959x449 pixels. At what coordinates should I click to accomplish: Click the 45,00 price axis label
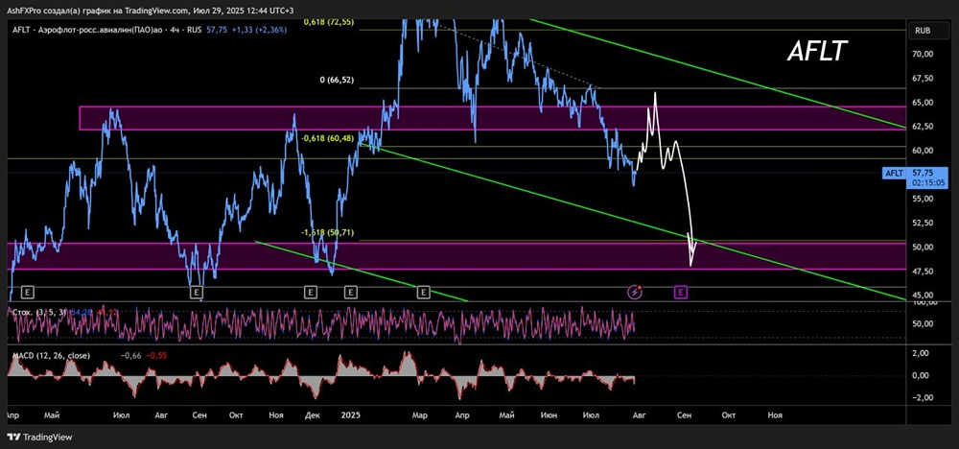pyautogui.click(x=923, y=295)
